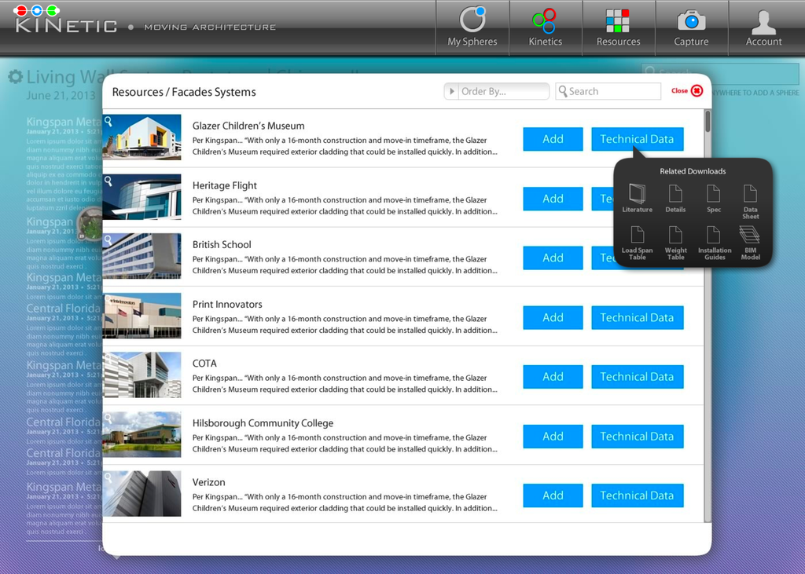Zoom magnifier on Hilsborough Community College thumbnail
The width and height of the screenshot is (805, 574).
[108, 419]
